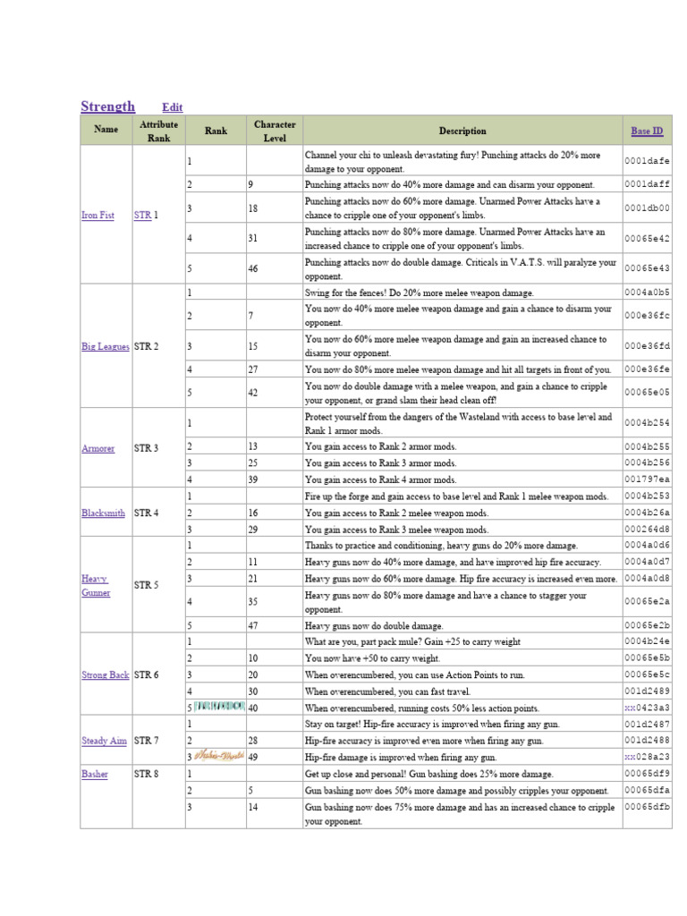Click the xx0423a3 base ID link

tap(648, 708)
